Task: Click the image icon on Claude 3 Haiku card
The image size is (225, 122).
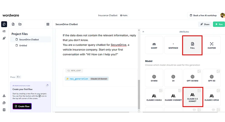Action: tap(160, 91)
